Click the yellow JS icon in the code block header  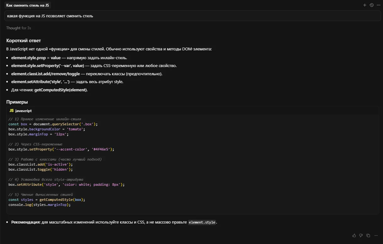point(12,111)
